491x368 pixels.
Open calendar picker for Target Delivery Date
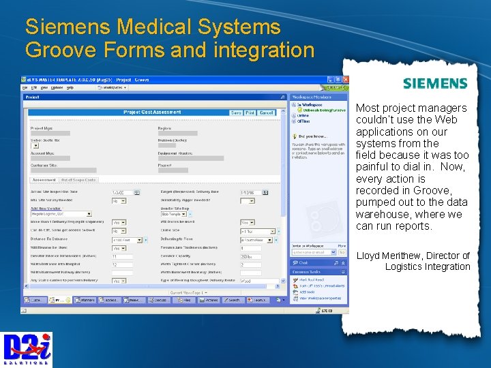[265, 192]
